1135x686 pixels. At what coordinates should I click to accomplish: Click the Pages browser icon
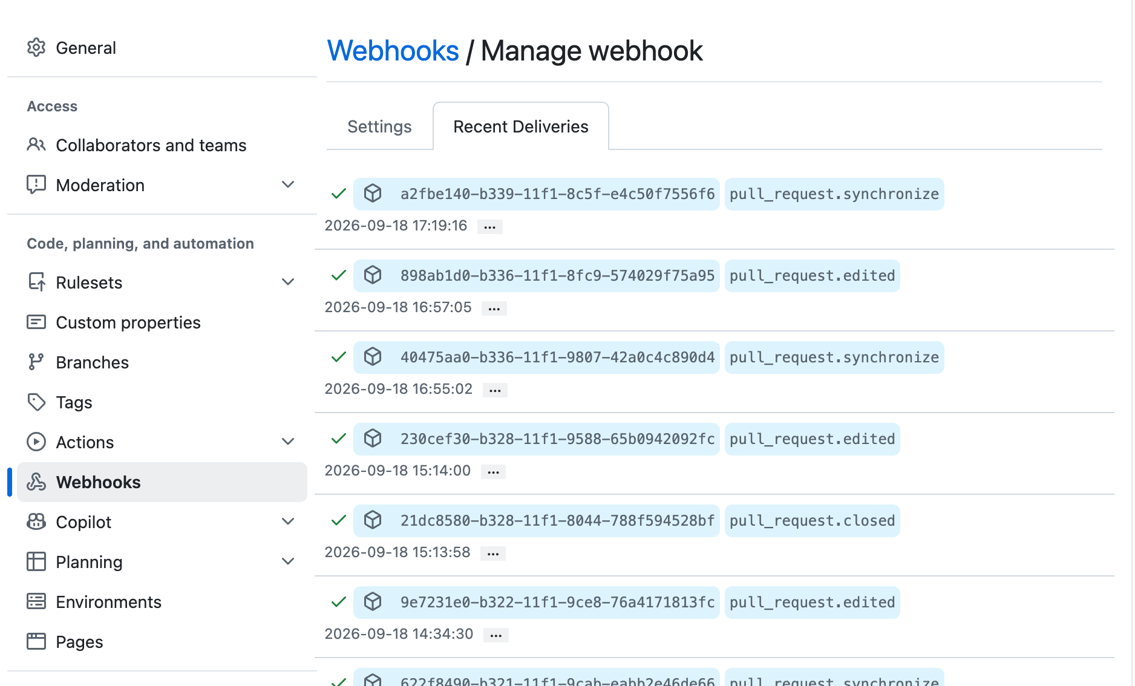[x=36, y=642]
